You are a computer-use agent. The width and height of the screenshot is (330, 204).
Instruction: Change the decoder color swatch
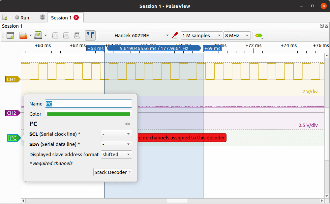tap(88, 114)
